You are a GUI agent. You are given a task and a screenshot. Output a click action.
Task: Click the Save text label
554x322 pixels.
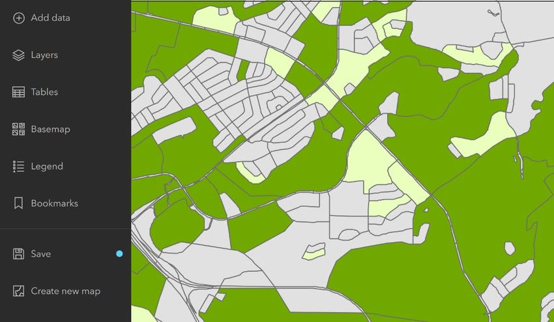click(x=41, y=254)
